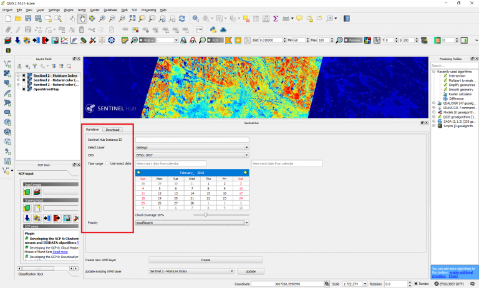Open the Vector menu
The image size is (479, 288).
[82, 10]
